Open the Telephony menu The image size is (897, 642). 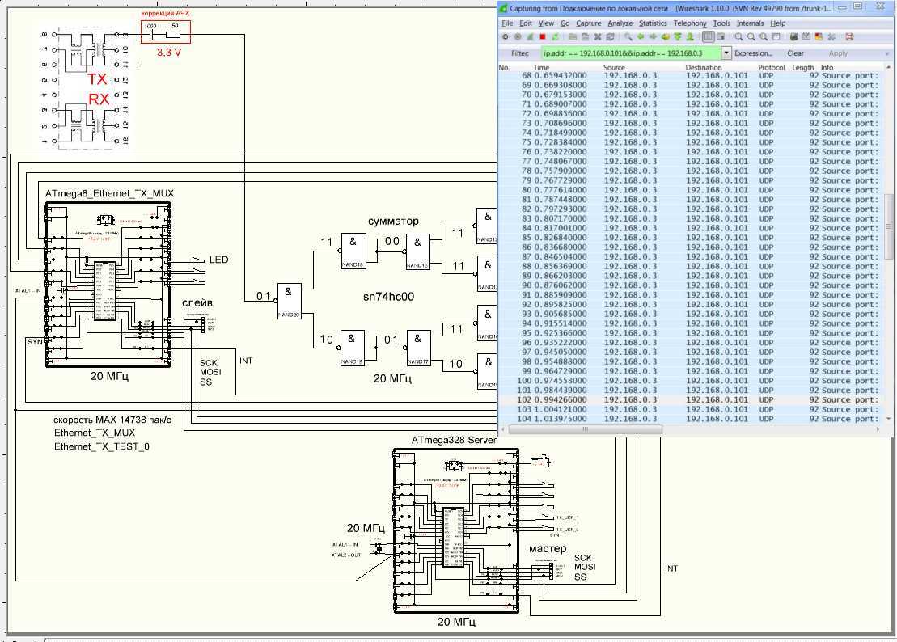pos(691,23)
